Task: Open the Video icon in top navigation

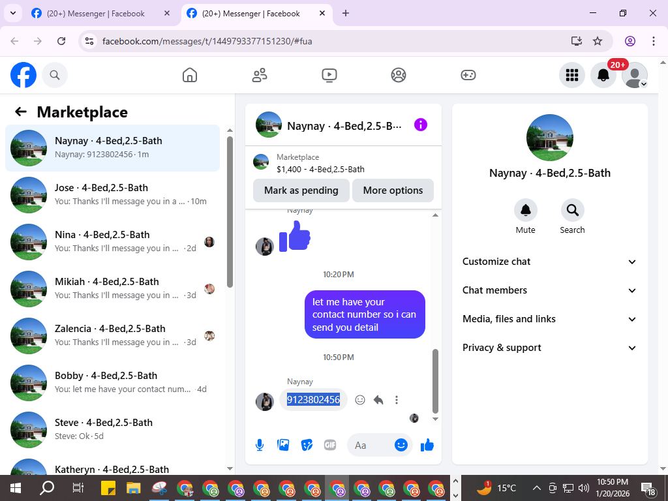Action: click(x=329, y=75)
